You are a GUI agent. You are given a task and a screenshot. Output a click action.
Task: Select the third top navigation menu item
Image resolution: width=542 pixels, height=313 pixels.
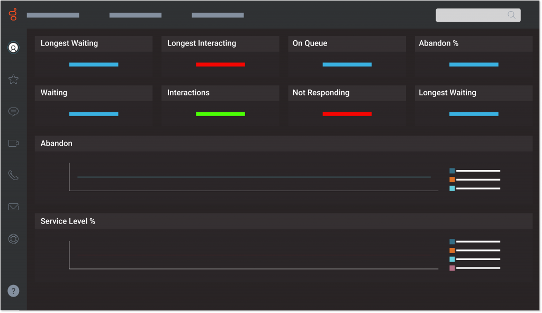[x=218, y=15]
